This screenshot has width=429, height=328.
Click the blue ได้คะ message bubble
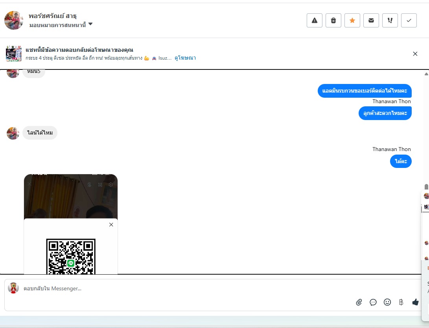click(x=401, y=161)
